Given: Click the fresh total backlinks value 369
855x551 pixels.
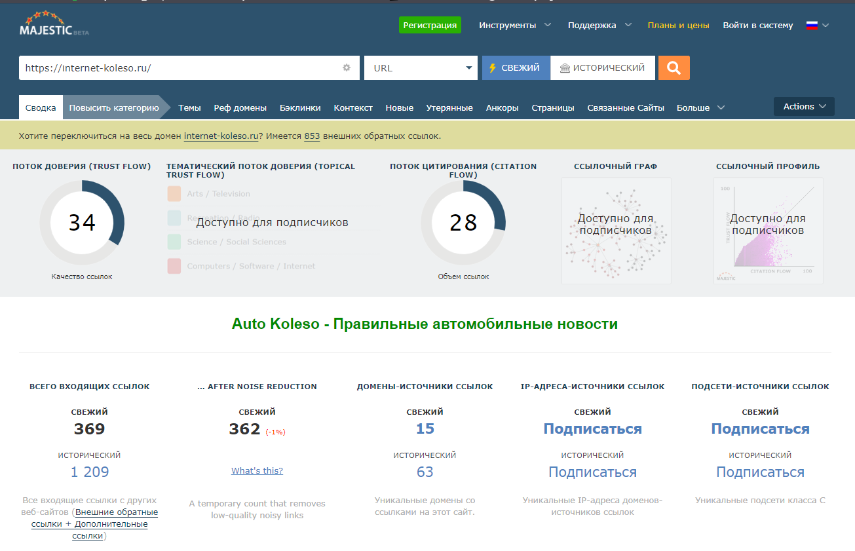Looking at the screenshot, I should pos(90,428).
